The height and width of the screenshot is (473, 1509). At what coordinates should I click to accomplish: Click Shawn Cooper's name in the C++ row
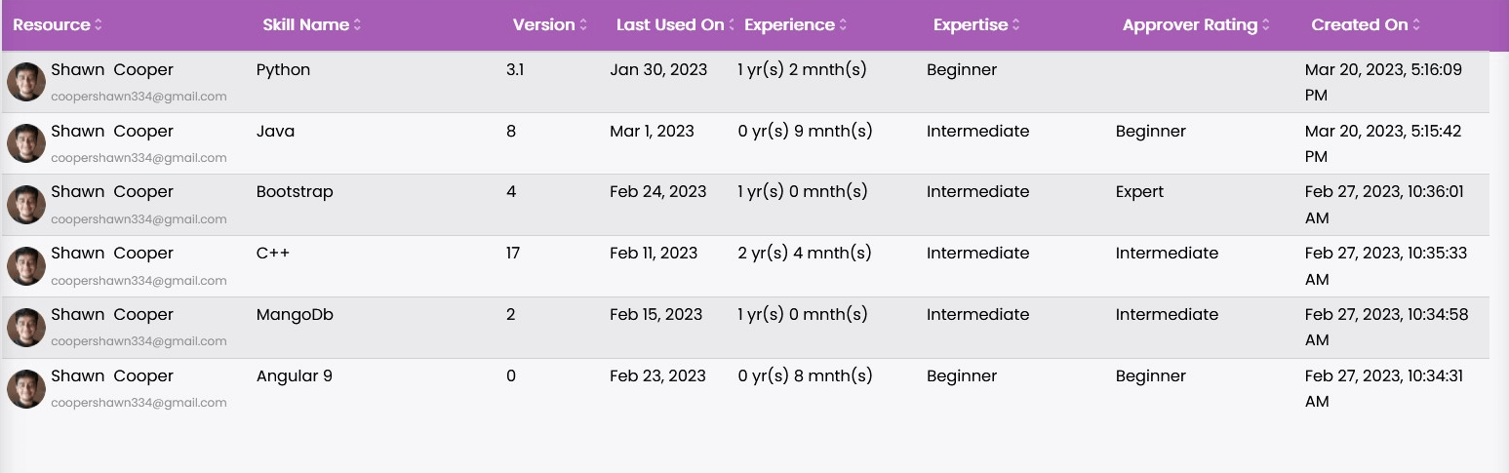(112, 254)
